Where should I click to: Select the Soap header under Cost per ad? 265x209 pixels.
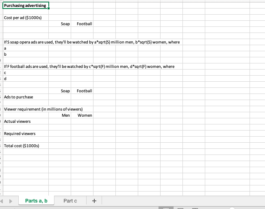point(60,24)
